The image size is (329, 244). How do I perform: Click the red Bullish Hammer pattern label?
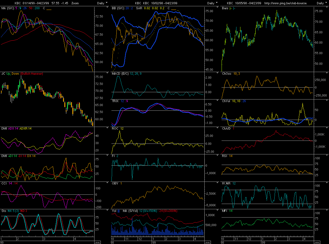click(32, 74)
